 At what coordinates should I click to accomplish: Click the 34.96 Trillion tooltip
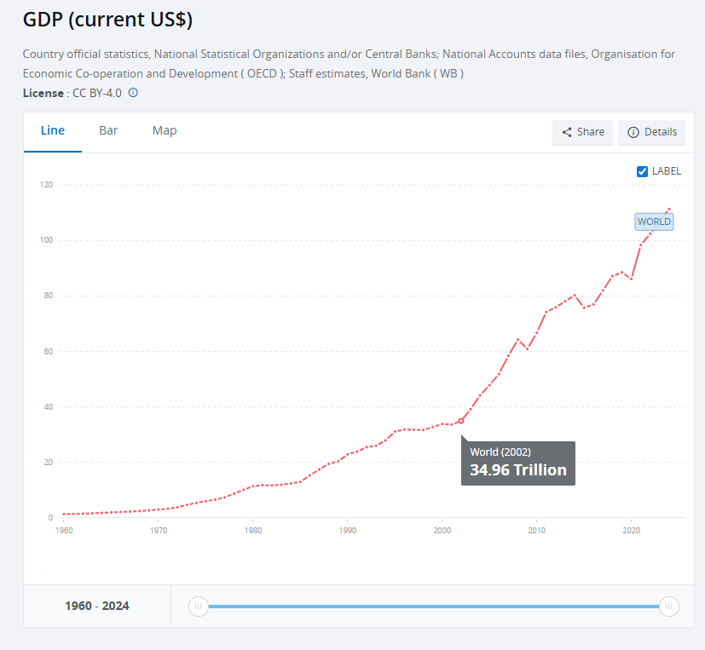518,463
